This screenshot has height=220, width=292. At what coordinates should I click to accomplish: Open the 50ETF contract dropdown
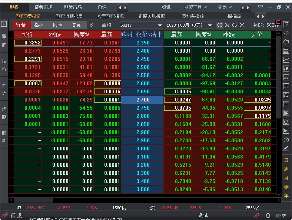[x=141, y=25]
